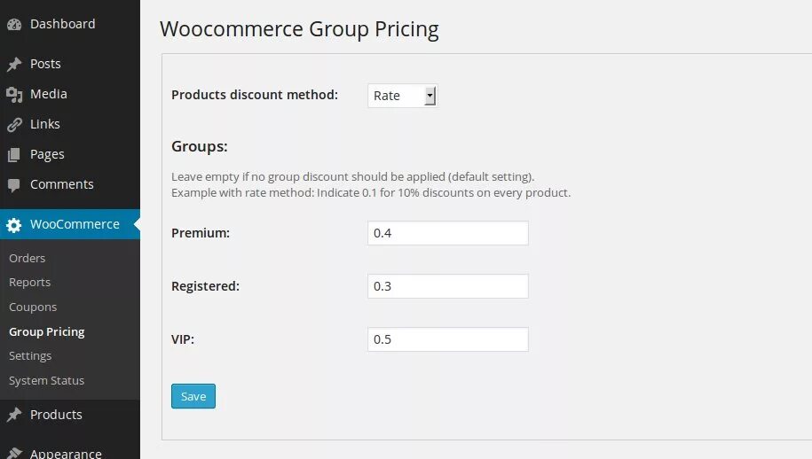Click the Links chain icon

(14, 125)
